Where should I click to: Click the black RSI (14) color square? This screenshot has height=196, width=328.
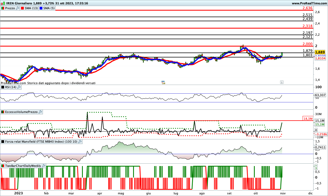click(x=3, y=87)
